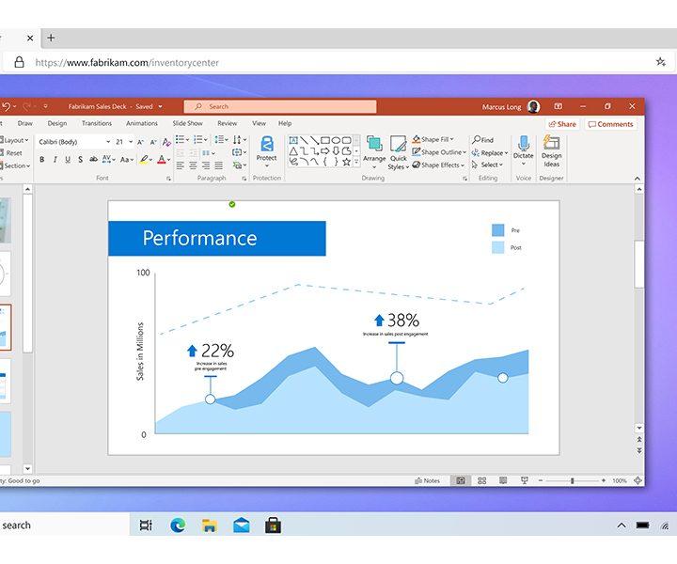Select the Text Box shape
Image resolution: width=677 pixels, height=564 pixels.
point(293,140)
